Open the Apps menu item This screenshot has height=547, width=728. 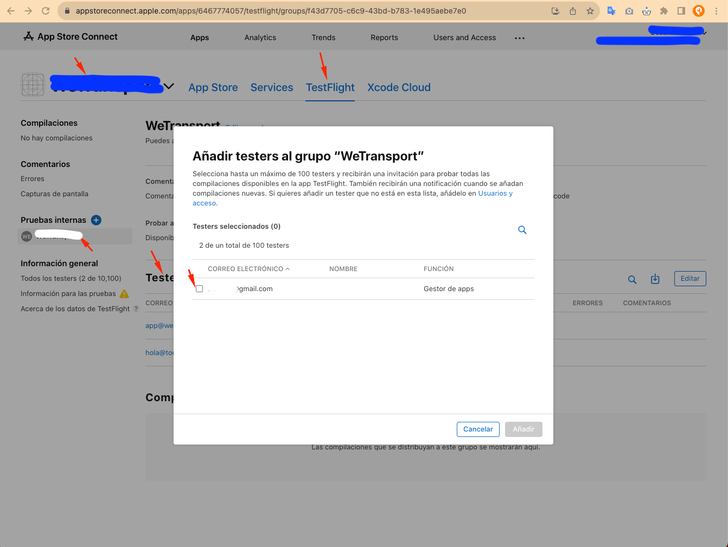(200, 37)
